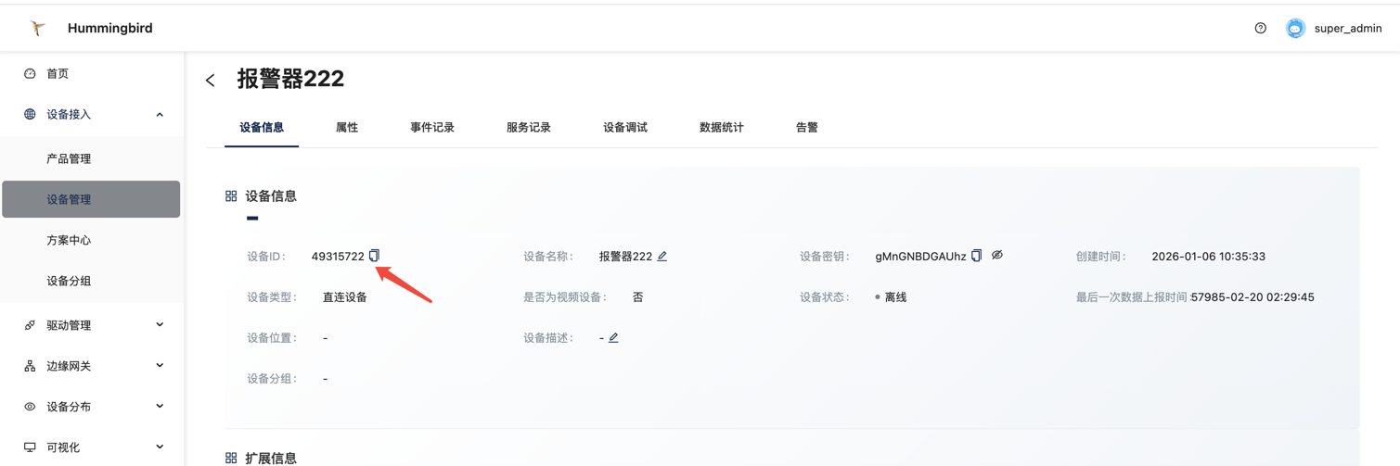Image resolution: width=1400 pixels, height=466 pixels.
Task: Copy the device secret key
Action: [x=976, y=256]
